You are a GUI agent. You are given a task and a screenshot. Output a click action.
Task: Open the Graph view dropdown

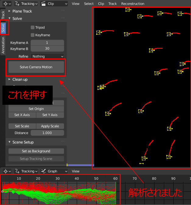pyautogui.click(x=54, y=171)
